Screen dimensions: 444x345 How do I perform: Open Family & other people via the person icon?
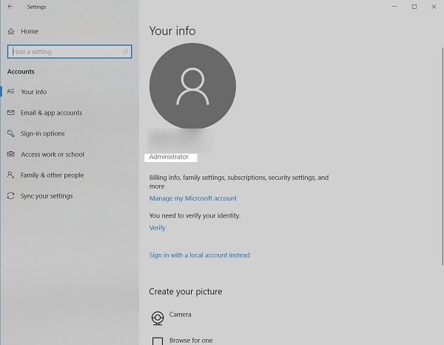(x=11, y=175)
